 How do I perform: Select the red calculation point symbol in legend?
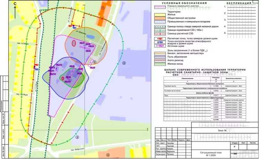(x=160, y=39)
